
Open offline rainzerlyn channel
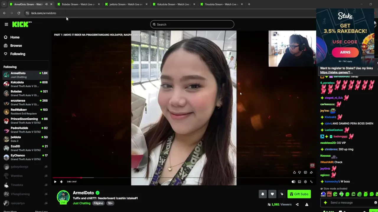[x=25, y=203]
